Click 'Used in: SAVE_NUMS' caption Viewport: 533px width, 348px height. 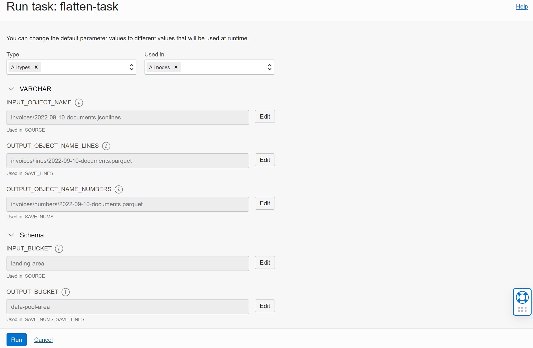[x=30, y=217]
